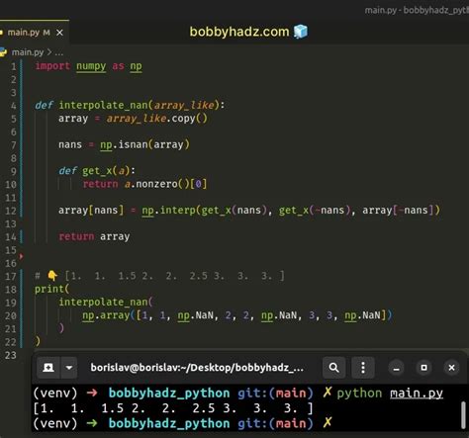The image size is (469, 438).
Task: Click the cube icon next to bobbyhadz.com
Action: pos(301,32)
